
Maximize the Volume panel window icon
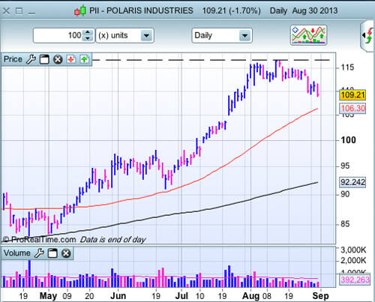click(52, 253)
